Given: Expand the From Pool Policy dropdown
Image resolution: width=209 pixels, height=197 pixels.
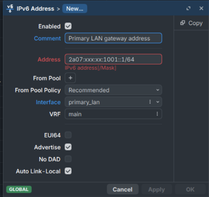Looking at the screenshot, I should (113, 90).
